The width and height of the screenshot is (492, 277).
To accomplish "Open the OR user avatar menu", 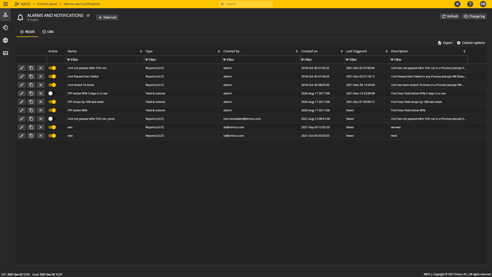I will (483, 4).
